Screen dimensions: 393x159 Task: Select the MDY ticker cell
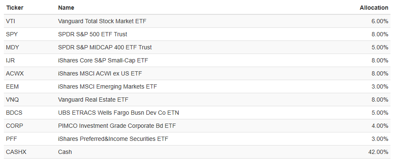(12, 47)
